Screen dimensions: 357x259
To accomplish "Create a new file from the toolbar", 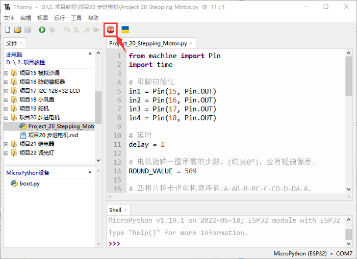I will 8,30.
